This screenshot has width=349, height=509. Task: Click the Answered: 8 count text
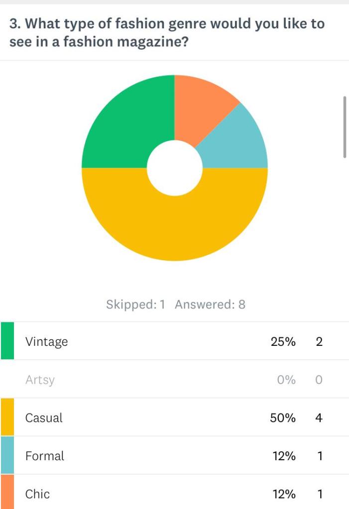(210, 305)
